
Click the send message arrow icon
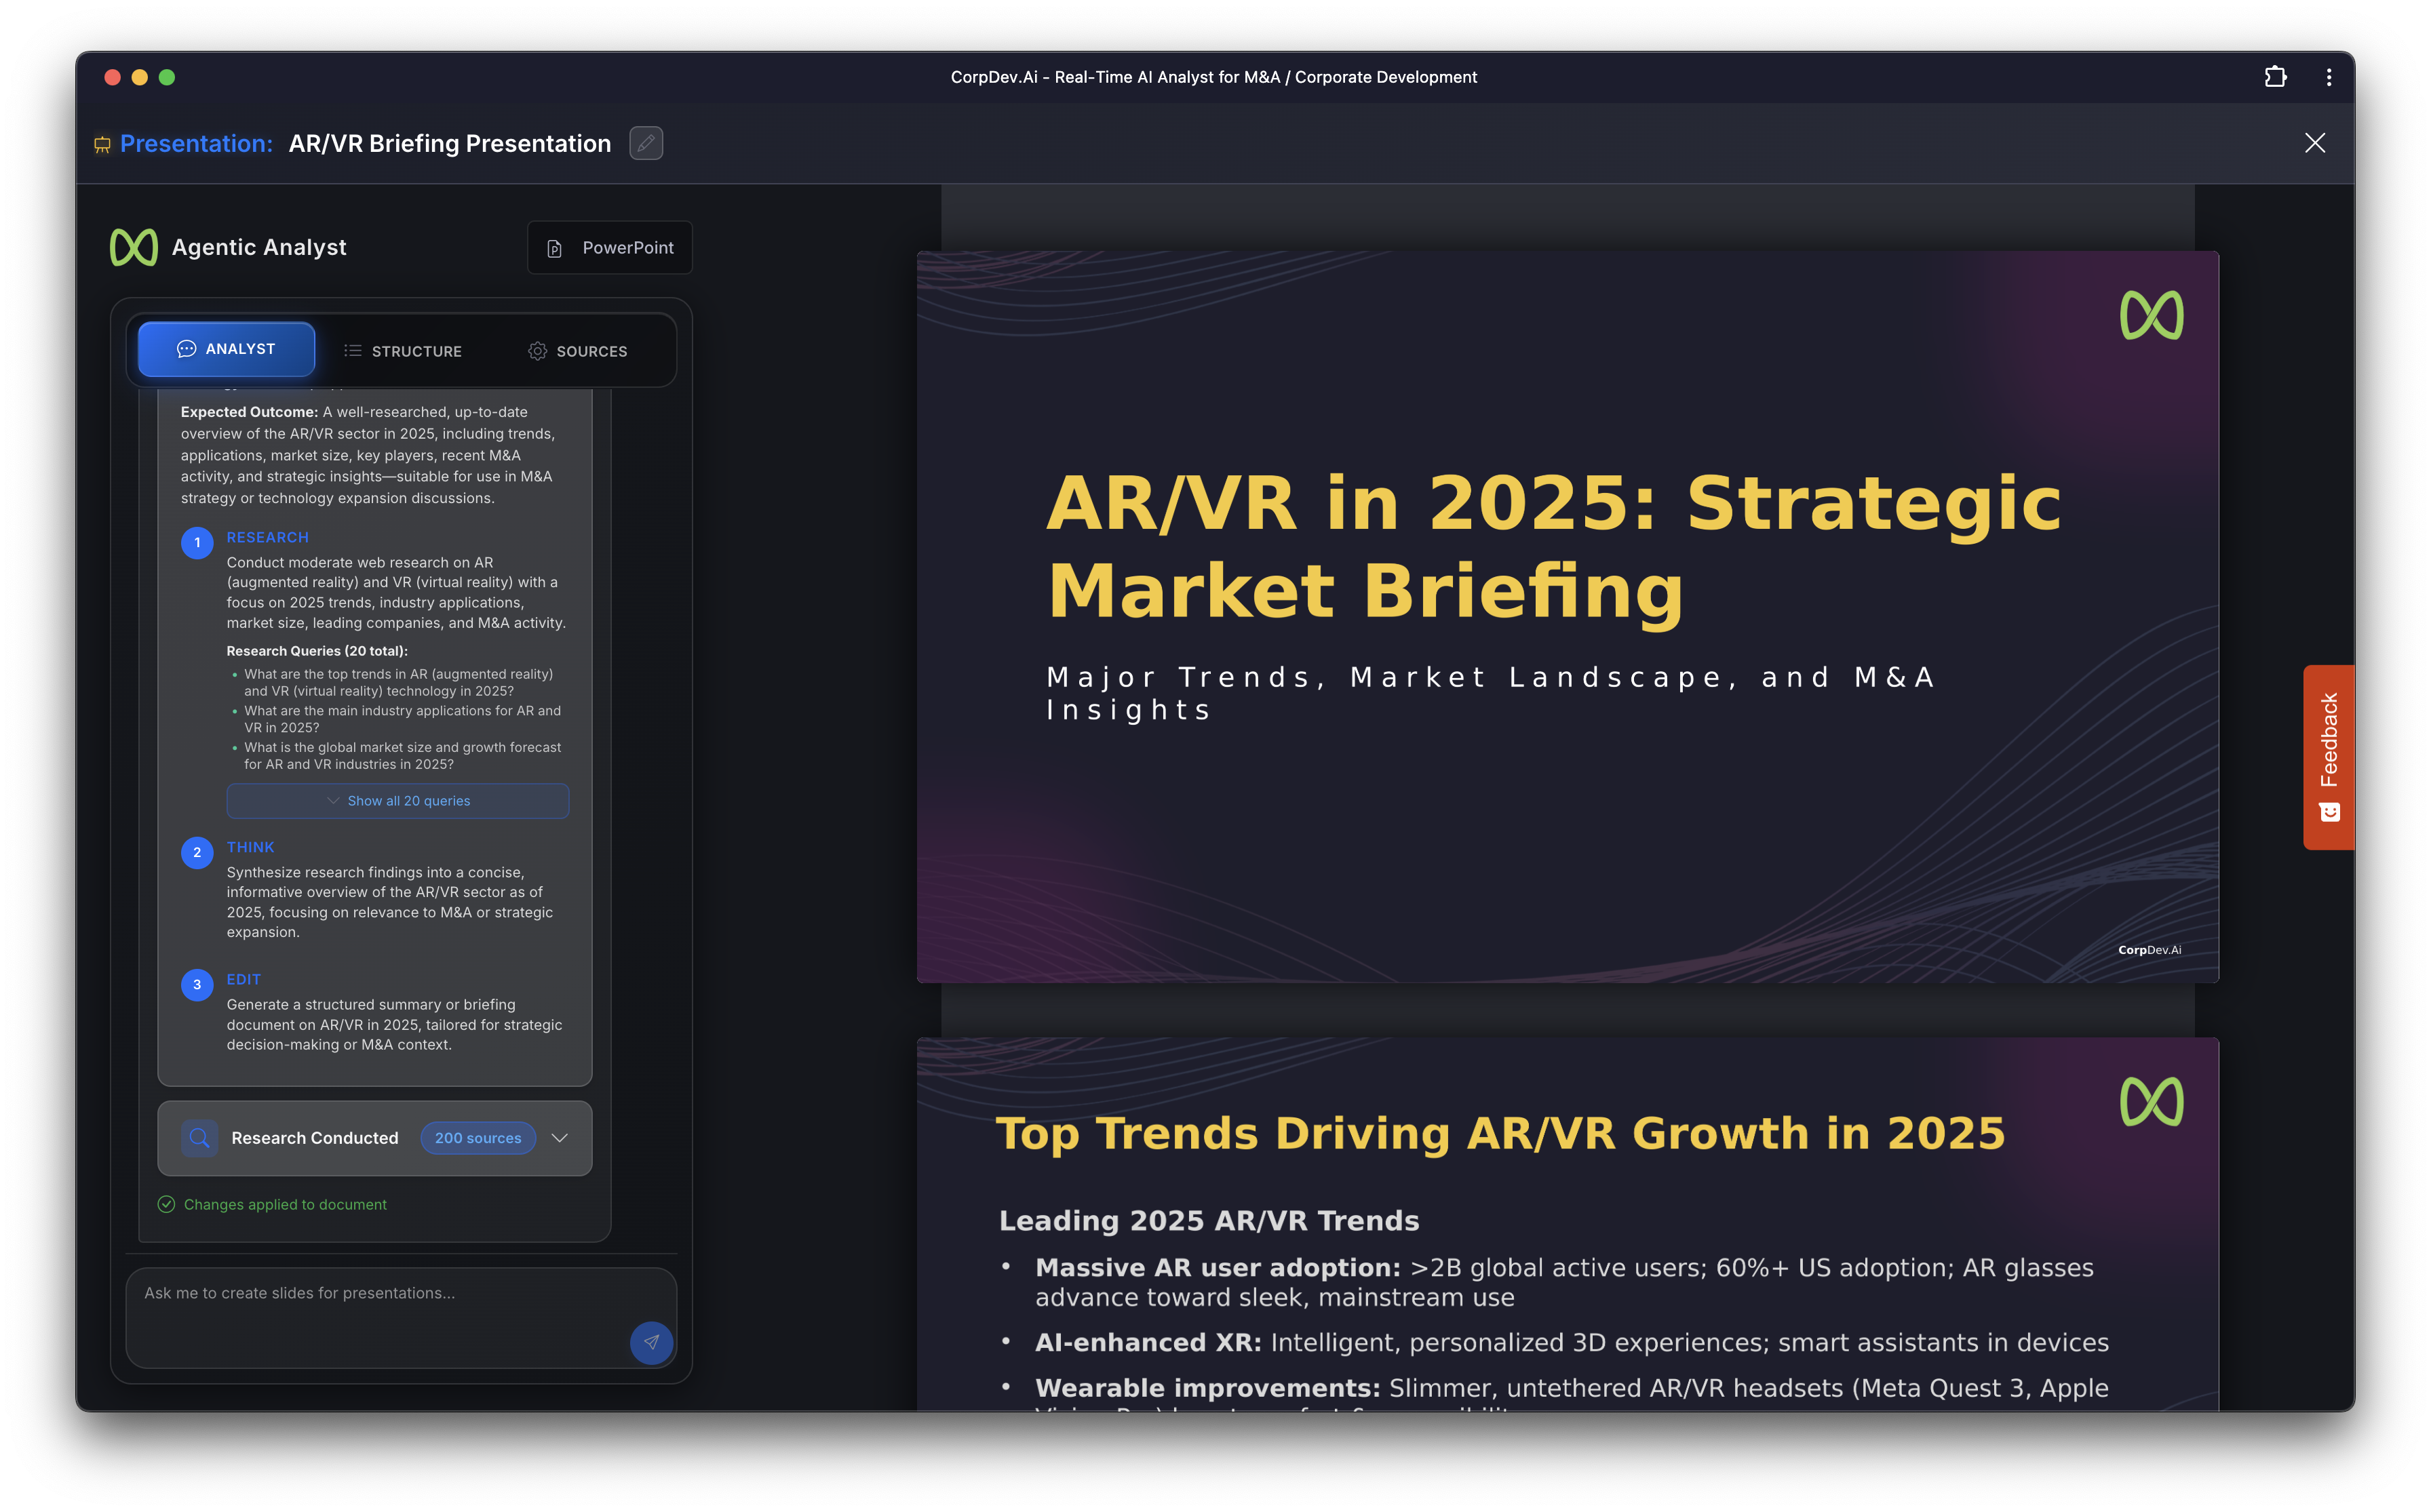click(x=651, y=1342)
